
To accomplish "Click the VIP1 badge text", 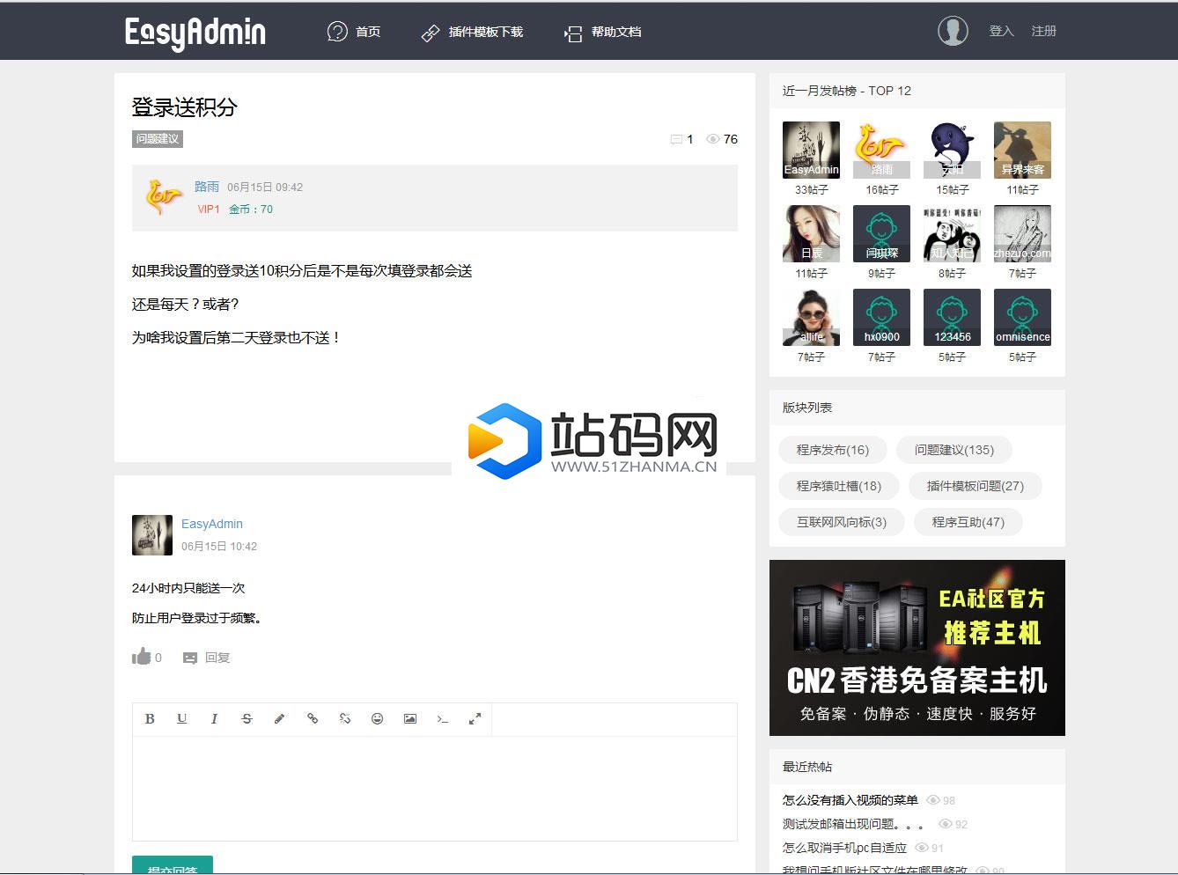I will 209,210.
